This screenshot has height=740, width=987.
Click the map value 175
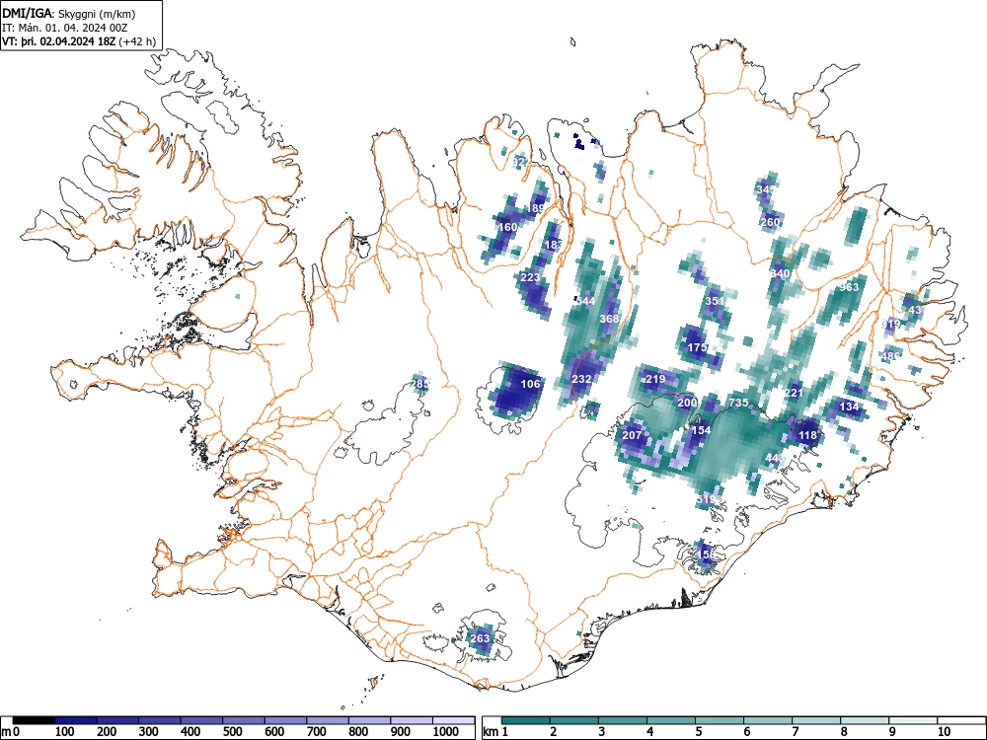coord(697,347)
